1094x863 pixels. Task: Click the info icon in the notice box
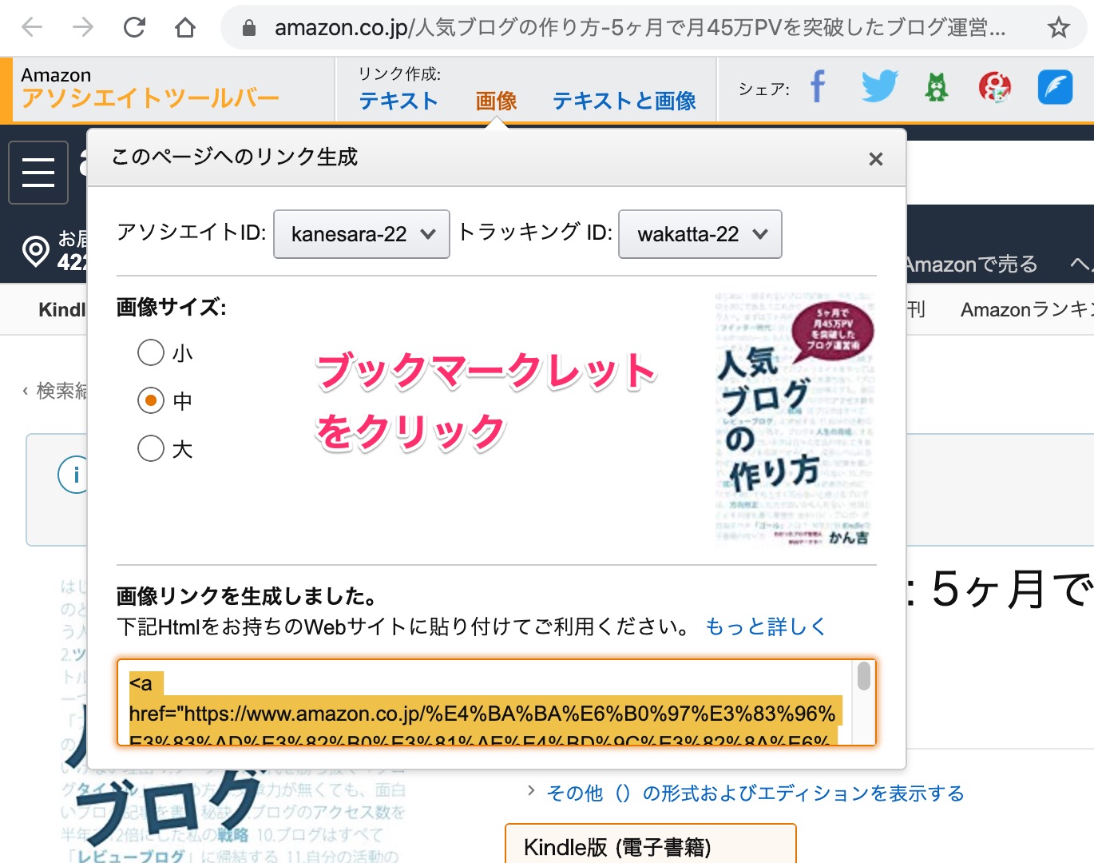click(x=73, y=475)
